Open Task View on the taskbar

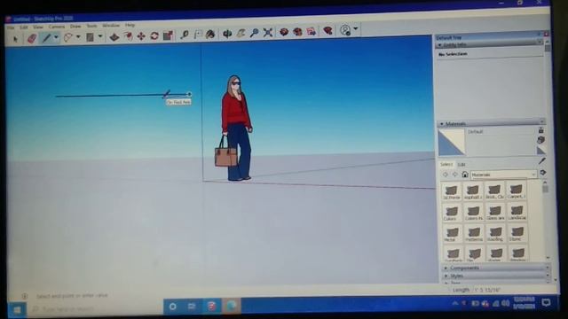pyautogui.click(x=192, y=307)
